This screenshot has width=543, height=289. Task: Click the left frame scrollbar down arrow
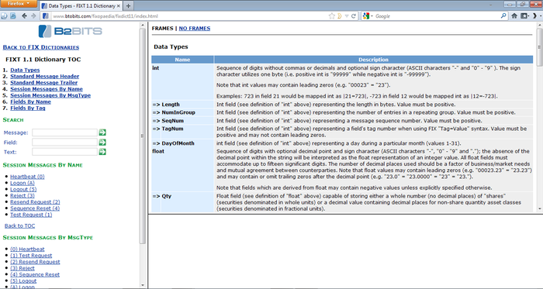[x=143, y=285]
